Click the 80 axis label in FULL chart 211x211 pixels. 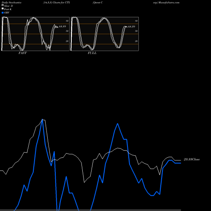(136, 21)
